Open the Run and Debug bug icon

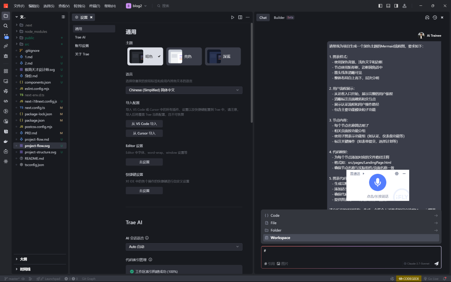click(6, 56)
